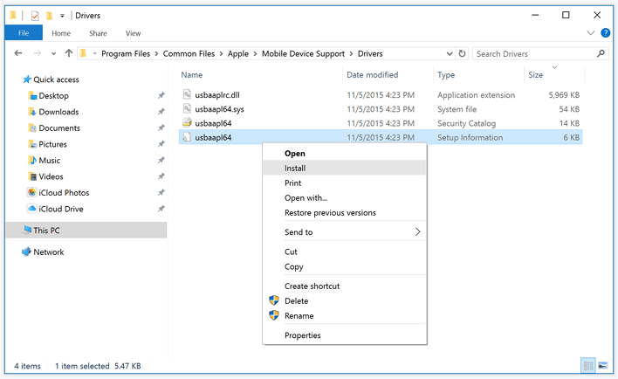Click the properties checkmark in quick access toolbar
Image resolution: width=618 pixels, height=379 pixels.
click(34, 15)
